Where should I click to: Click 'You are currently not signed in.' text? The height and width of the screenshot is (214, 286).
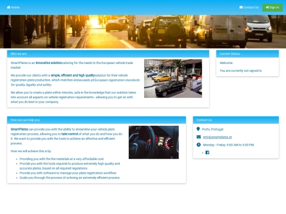click(241, 71)
